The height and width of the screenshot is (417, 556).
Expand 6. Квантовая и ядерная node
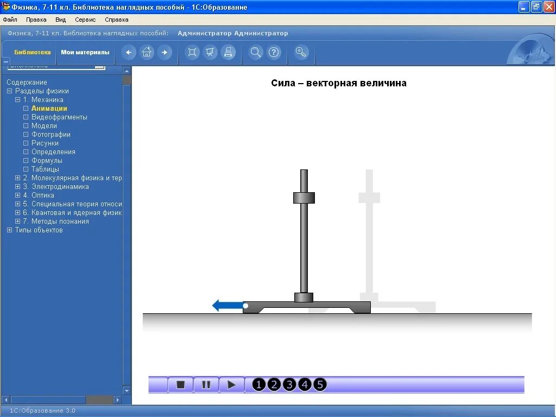(17, 212)
